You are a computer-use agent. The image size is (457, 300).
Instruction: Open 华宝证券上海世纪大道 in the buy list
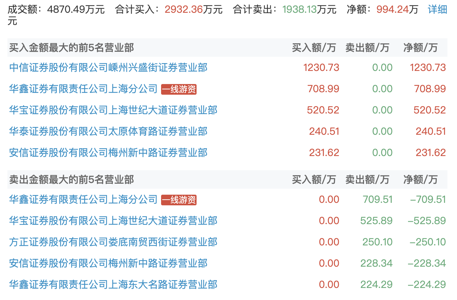coord(113,110)
